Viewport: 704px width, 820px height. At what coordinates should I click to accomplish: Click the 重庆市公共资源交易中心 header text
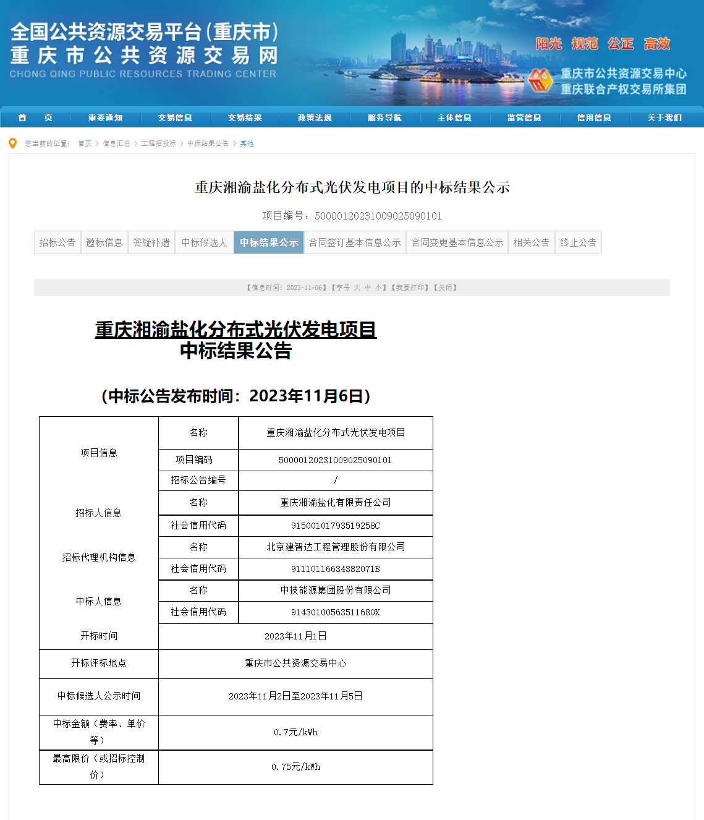click(x=624, y=74)
